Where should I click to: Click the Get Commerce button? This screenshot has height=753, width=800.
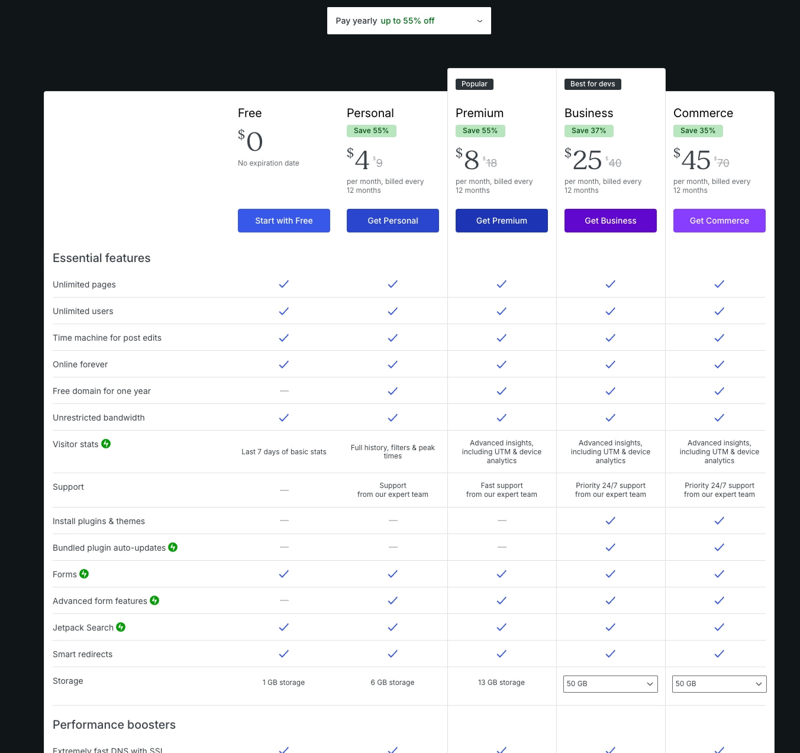(720, 221)
